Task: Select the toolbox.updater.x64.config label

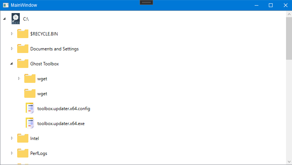Action: [x=64, y=109]
